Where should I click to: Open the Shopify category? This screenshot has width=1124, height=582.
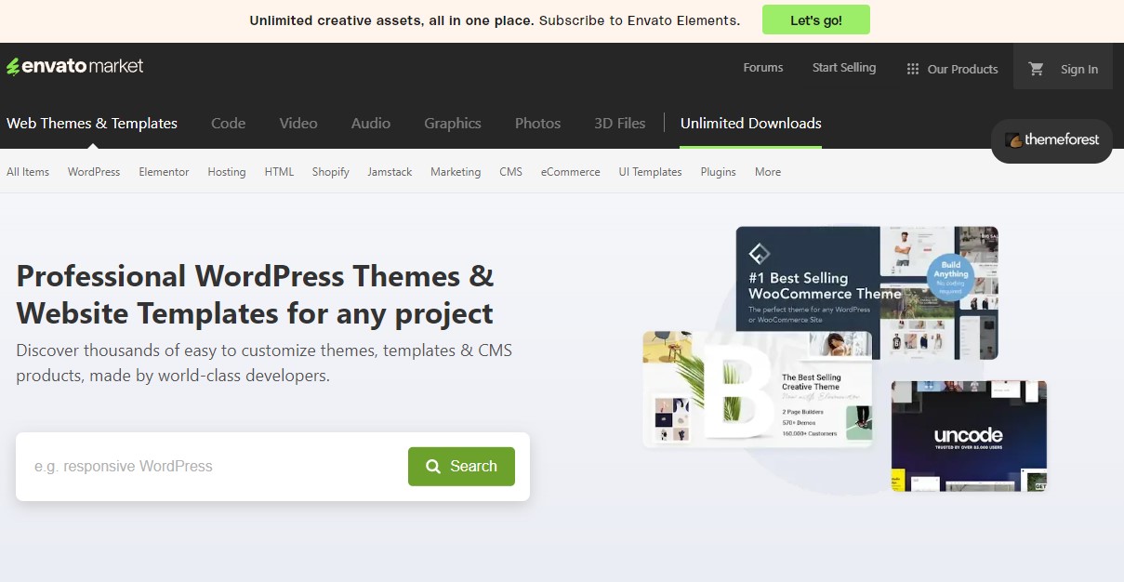[x=331, y=172]
